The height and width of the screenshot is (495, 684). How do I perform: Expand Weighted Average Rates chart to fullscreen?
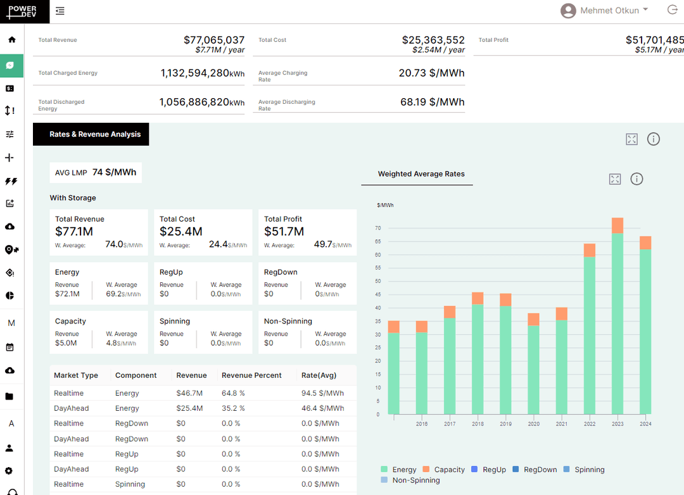pos(614,179)
